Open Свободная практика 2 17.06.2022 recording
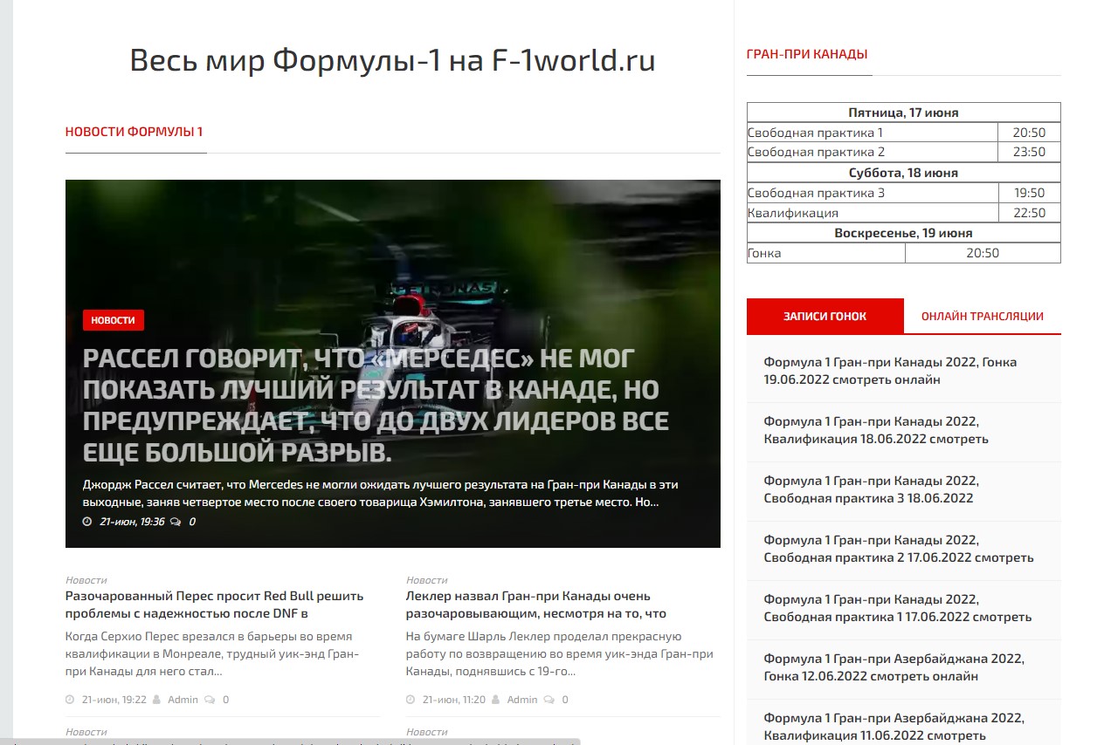 [899, 549]
